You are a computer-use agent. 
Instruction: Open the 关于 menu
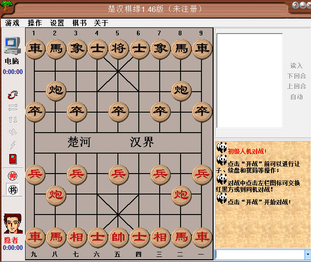tap(101, 23)
